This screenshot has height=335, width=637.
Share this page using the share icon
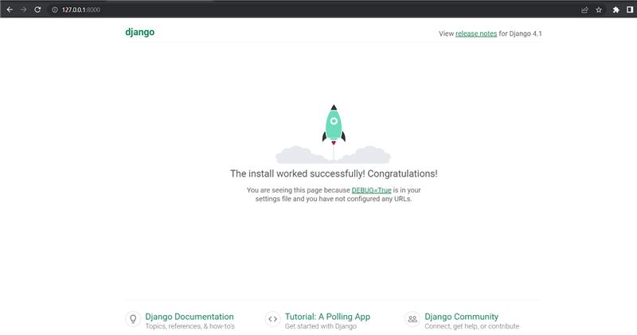585,10
